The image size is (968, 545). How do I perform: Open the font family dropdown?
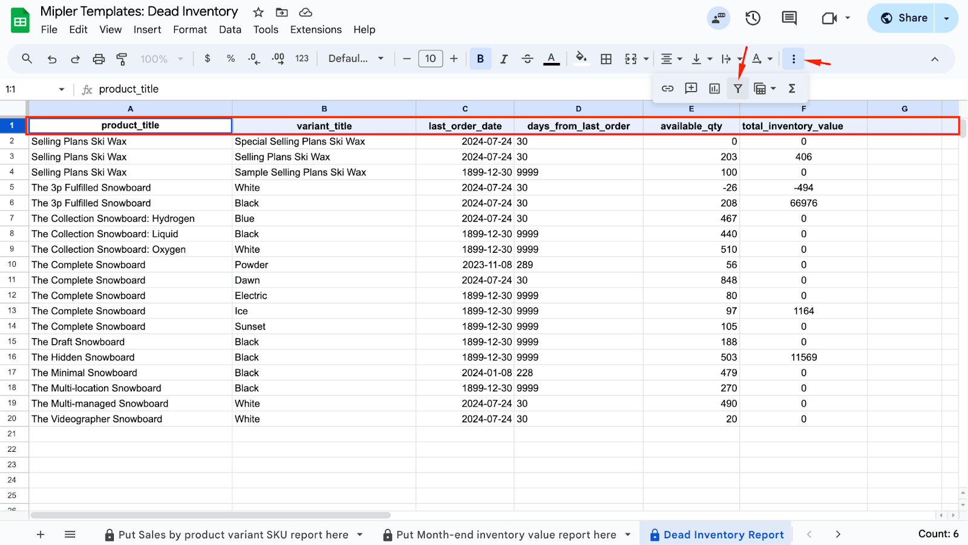click(x=356, y=59)
